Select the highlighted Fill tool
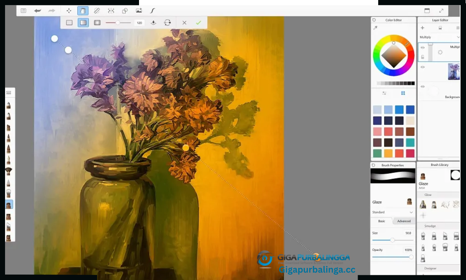This screenshot has height=280, width=466. tap(83, 11)
